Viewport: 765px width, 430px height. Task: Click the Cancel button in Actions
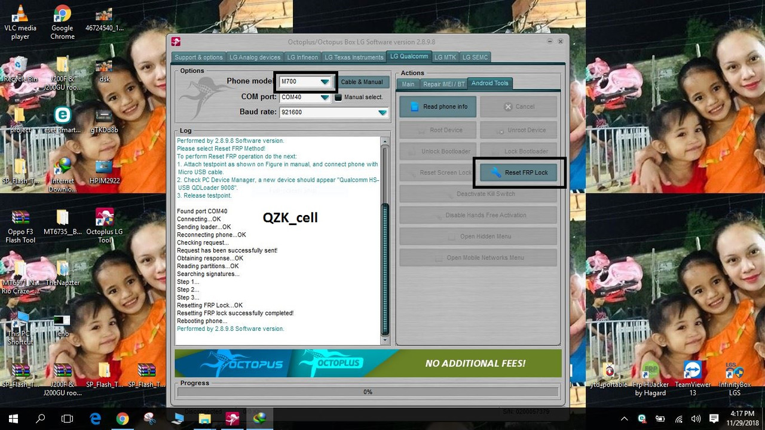tap(519, 107)
